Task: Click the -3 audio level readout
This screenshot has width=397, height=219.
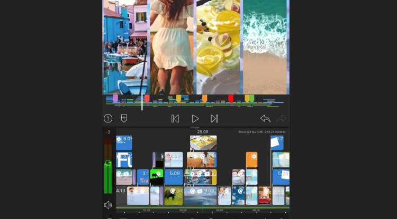Action: [x=108, y=132]
